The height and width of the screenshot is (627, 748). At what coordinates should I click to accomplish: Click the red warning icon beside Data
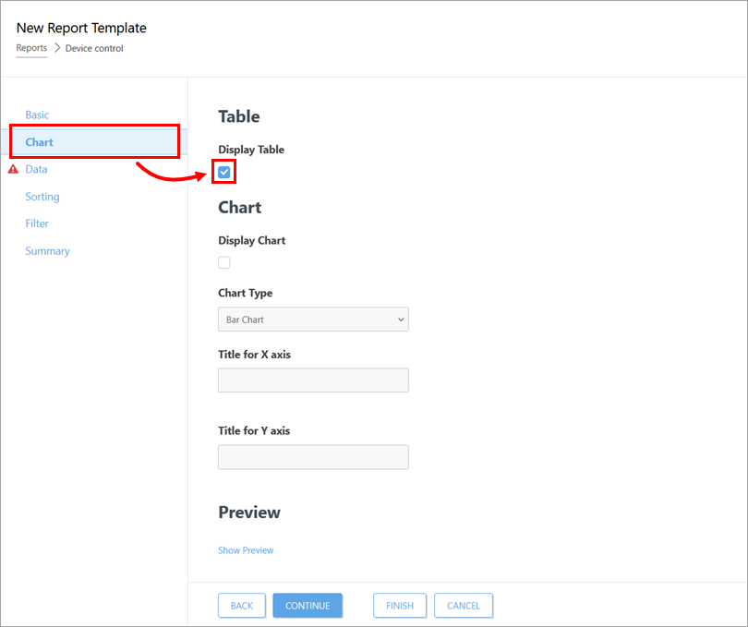pyautogui.click(x=13, y=169)
